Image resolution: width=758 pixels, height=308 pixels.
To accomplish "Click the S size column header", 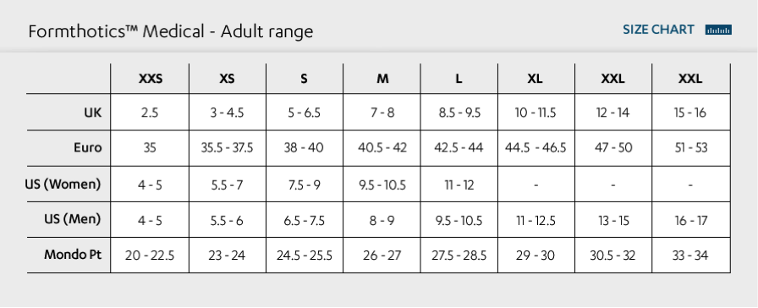I will [x=304, y=79].
